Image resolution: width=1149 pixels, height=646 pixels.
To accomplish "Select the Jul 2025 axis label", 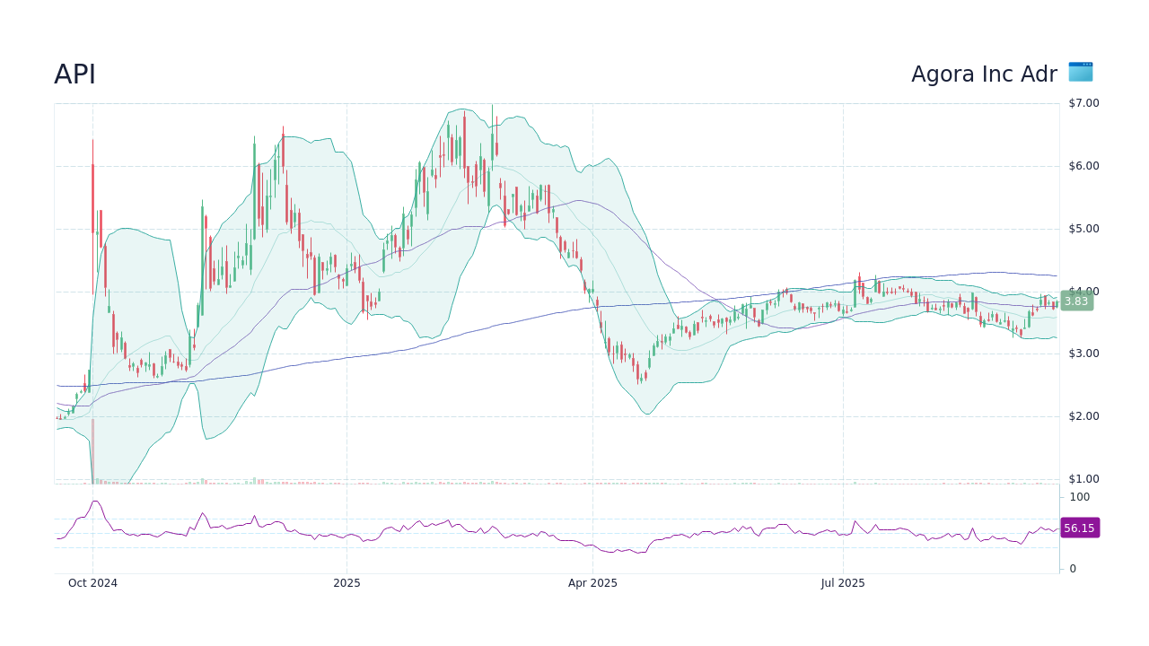I will [x=842, y=583].
